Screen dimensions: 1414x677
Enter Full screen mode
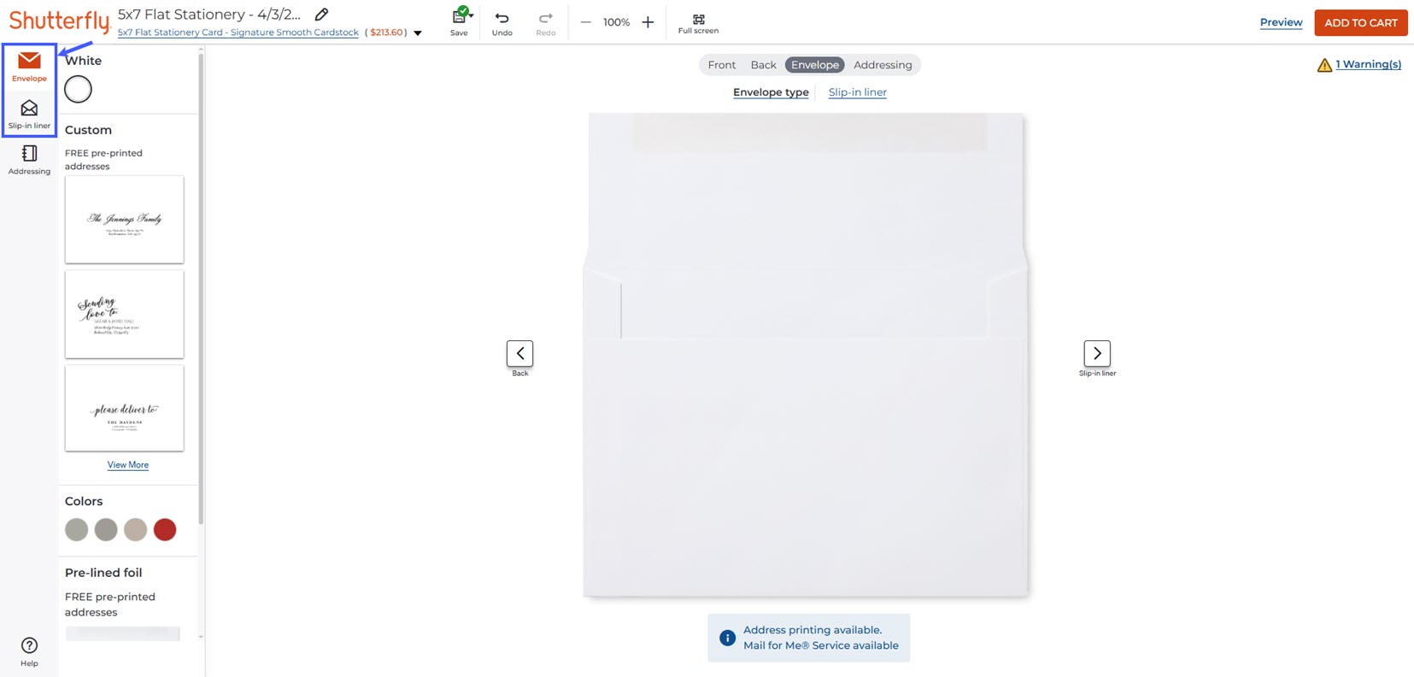(698, 24)
